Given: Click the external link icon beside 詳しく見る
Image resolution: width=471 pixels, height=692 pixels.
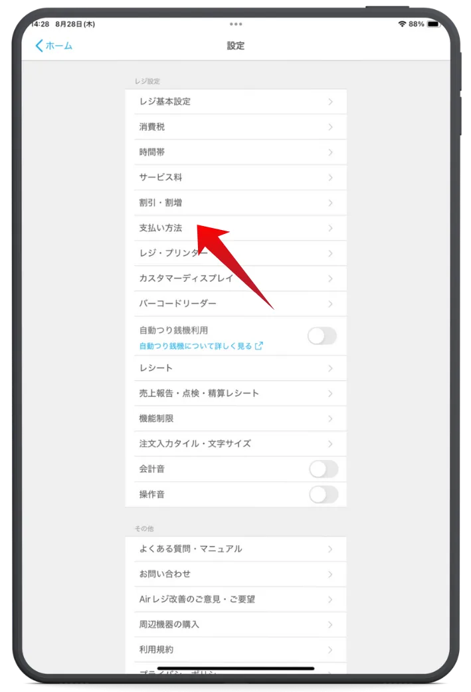Looking at the screenshot, I should [259, 346].
